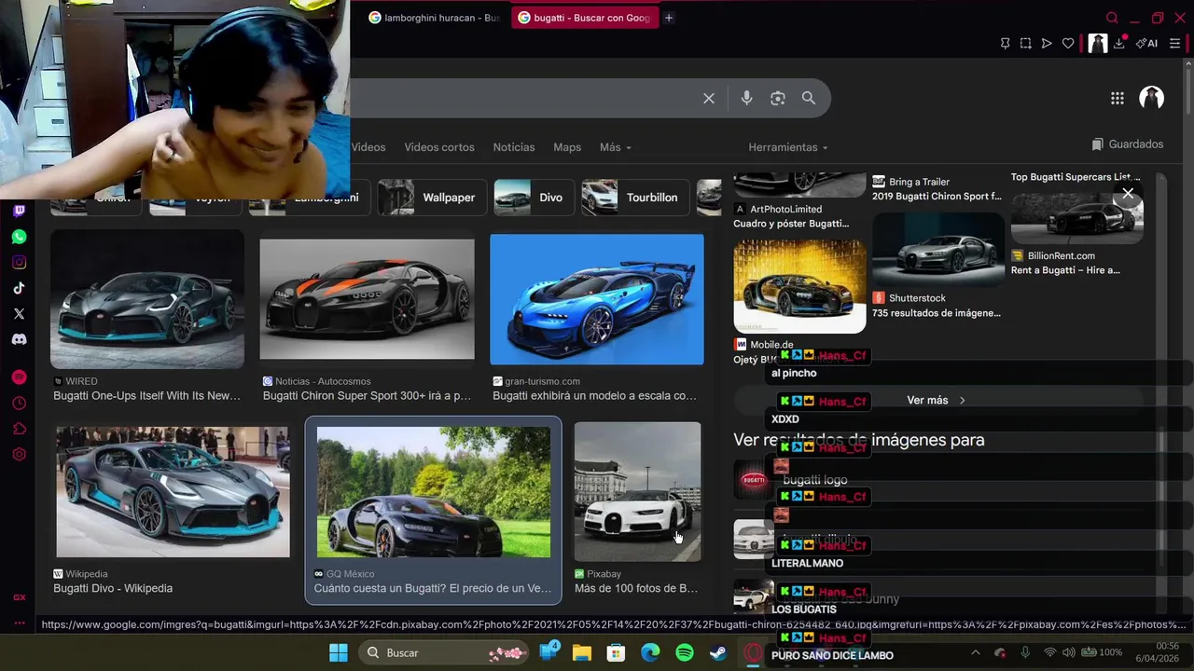Viewport: 1194px width, 671px height.
Task: Close the image preview side panel
Action: (1128, 194)
